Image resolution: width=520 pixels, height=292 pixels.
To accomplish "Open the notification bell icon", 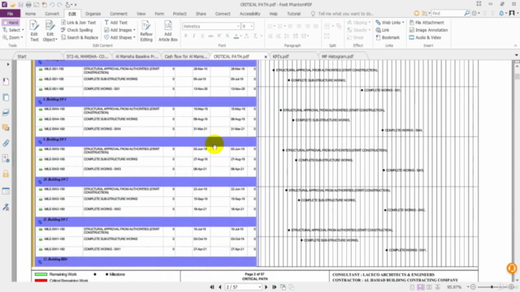I will pyautogui.click(x=501, y=13).
